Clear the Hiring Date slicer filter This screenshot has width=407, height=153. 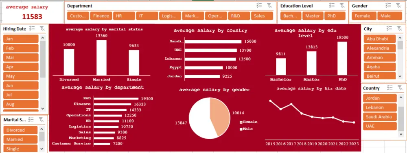pyautogui.click(x=42, y=28)
